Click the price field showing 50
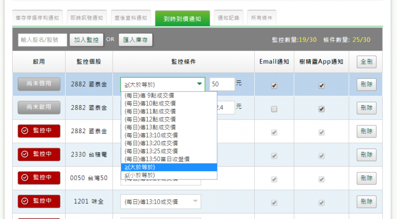Viewport: 397px width, 219px height. pos(222,84)
